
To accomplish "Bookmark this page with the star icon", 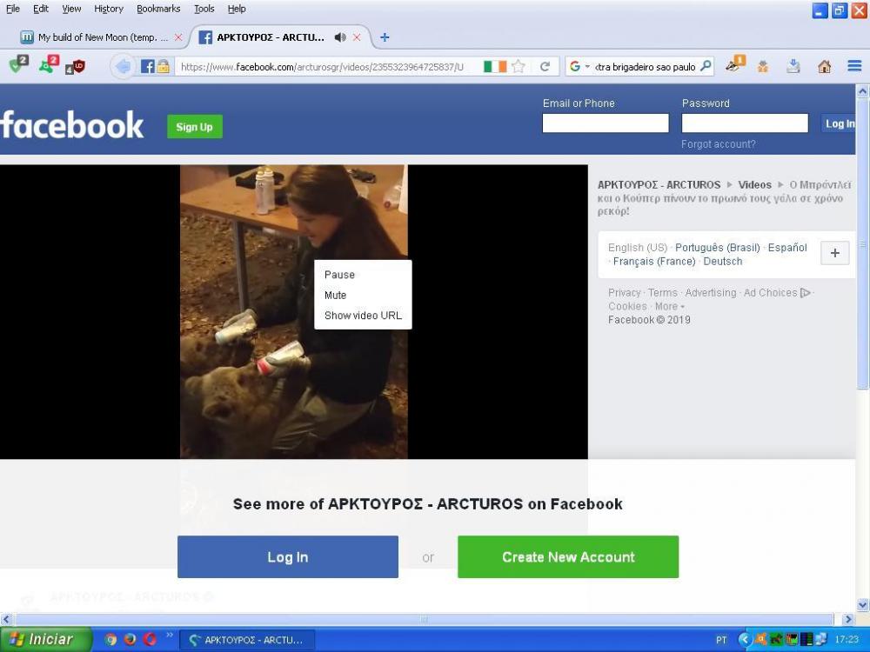I will 519,67.
